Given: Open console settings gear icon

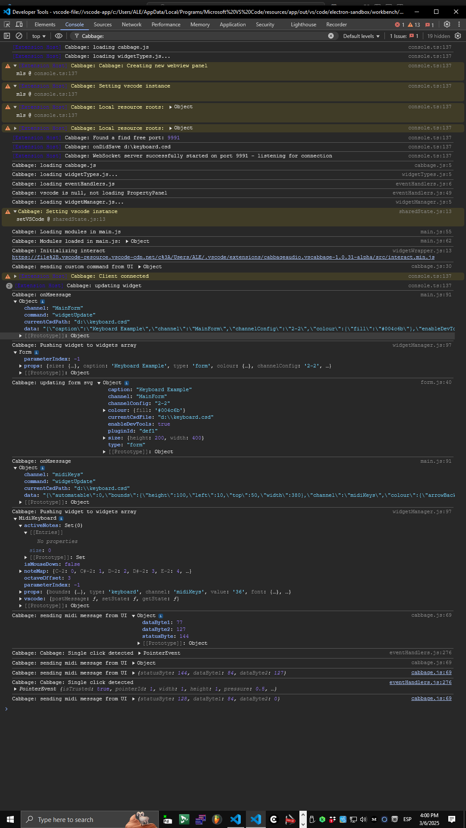Looking at the screenshot, I should [458, 36].
